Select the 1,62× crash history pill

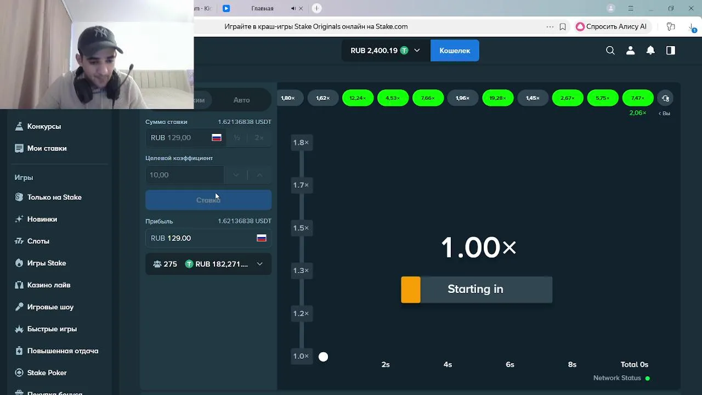pos(323,98)
